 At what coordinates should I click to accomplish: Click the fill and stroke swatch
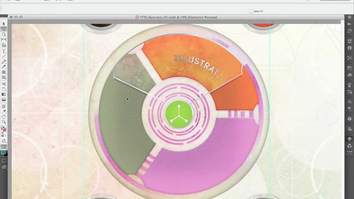(4, 129)
